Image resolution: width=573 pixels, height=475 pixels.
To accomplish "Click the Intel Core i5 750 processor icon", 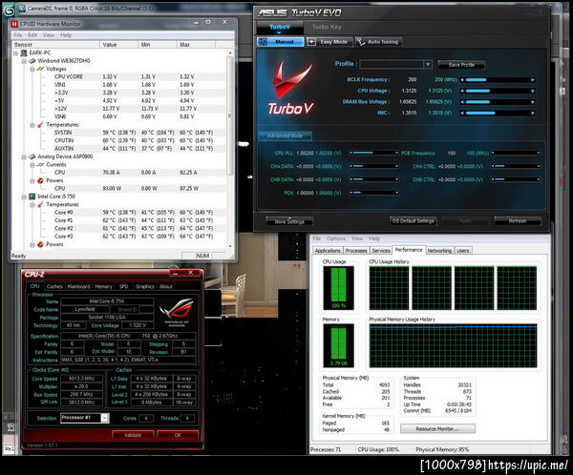I will point(32,196).
